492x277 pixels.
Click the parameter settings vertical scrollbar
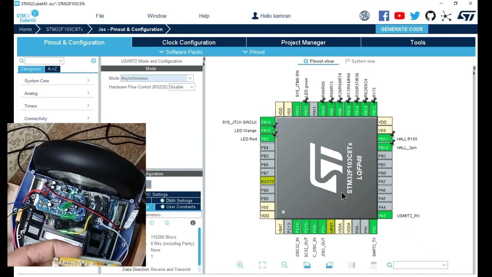coord(199,246)
